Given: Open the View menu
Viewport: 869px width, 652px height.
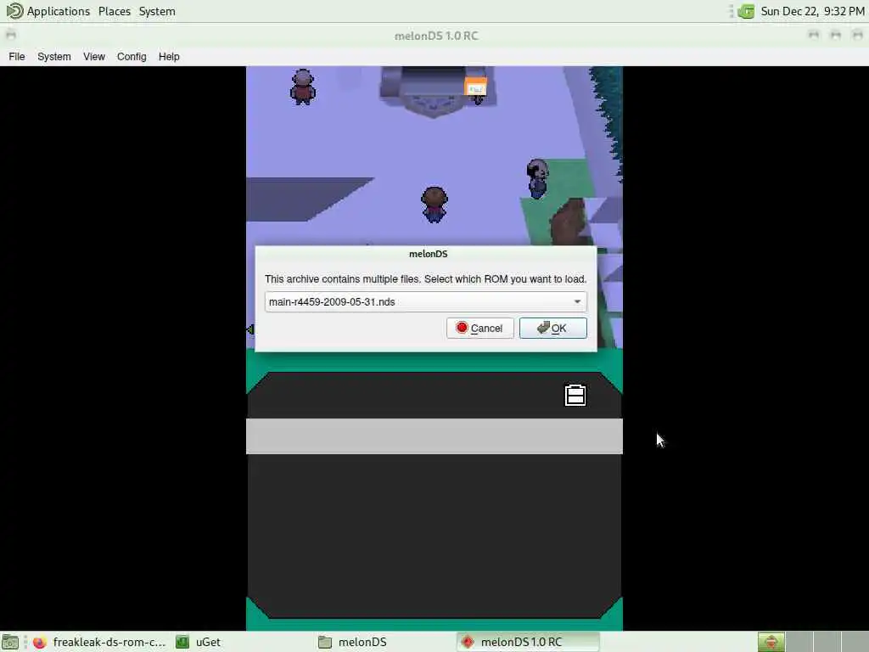Looking at the screenshot, I should coord(93,57).
